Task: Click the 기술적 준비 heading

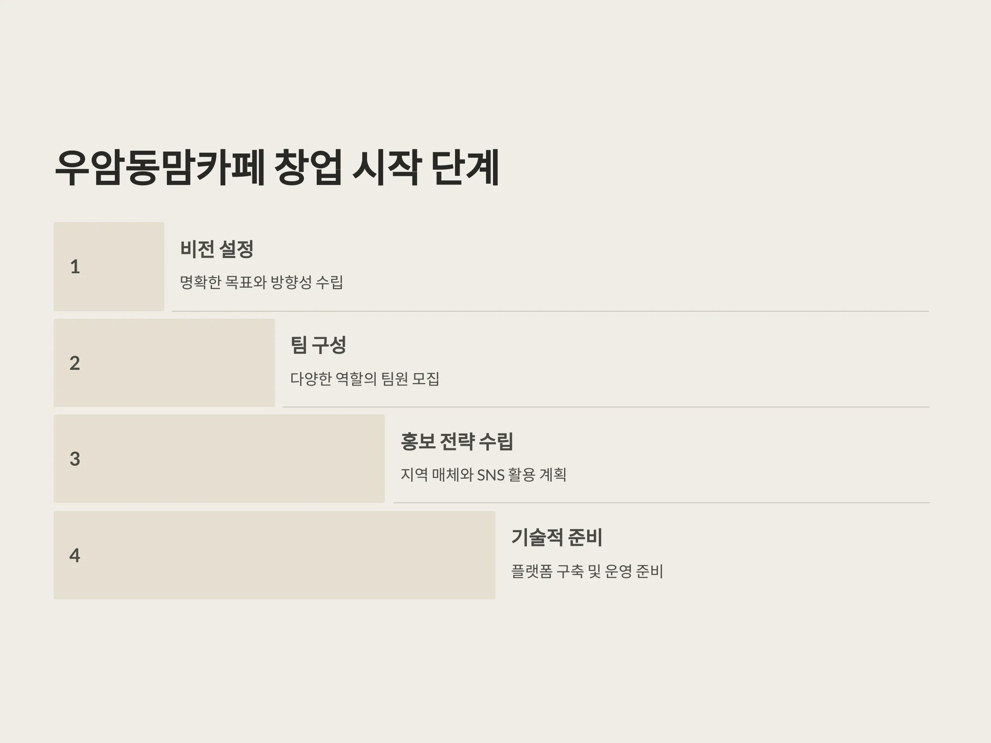Action: coord(557,537)
